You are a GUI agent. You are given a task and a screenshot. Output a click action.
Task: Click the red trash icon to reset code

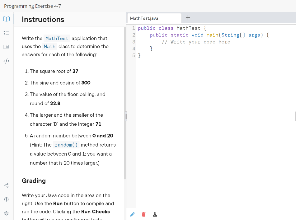pos(143,214)
